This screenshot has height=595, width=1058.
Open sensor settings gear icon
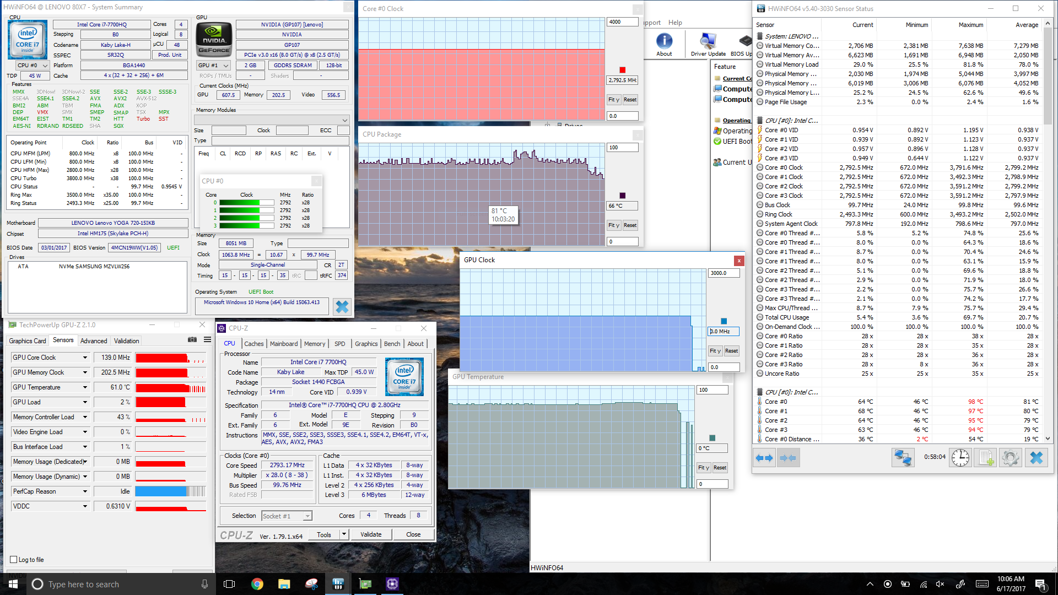[1010, 458]
